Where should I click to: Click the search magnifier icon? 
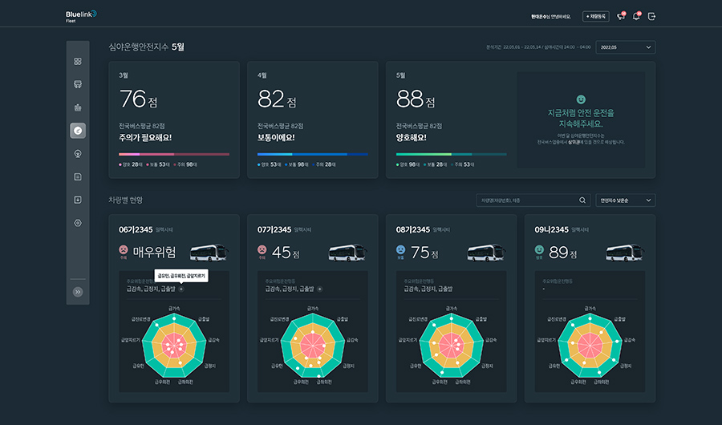pyautogui.click(x=582, y=200)
